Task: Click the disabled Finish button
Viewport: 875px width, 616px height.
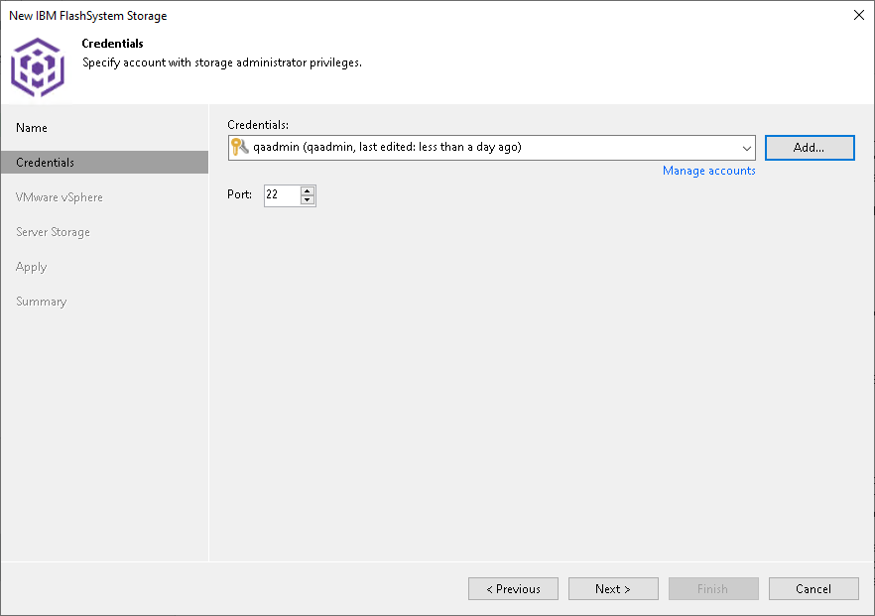Action: (x=713, y=589)
